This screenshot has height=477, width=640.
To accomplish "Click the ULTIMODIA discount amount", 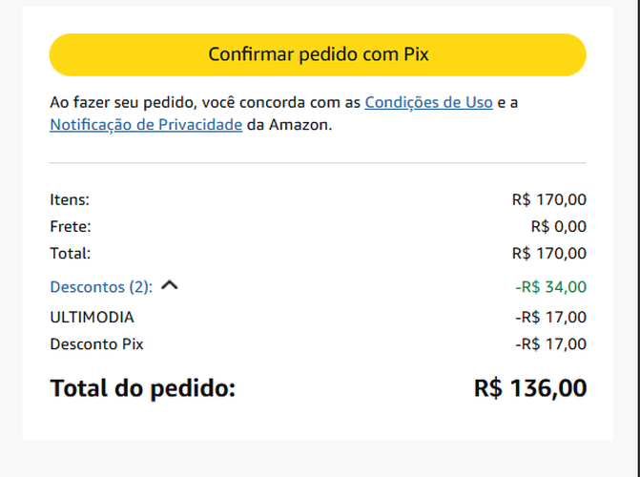I will tap(550, 317).
